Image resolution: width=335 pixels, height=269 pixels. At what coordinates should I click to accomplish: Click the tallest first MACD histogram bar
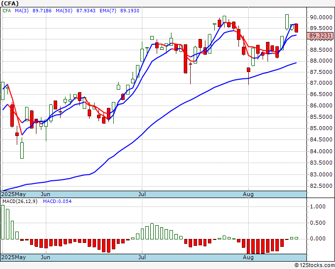[2, 222]
